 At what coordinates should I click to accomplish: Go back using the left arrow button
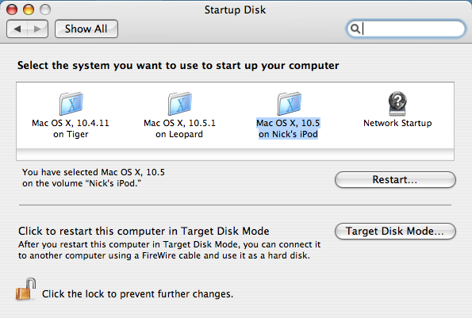pyautogui.click(x=17, y=29)
